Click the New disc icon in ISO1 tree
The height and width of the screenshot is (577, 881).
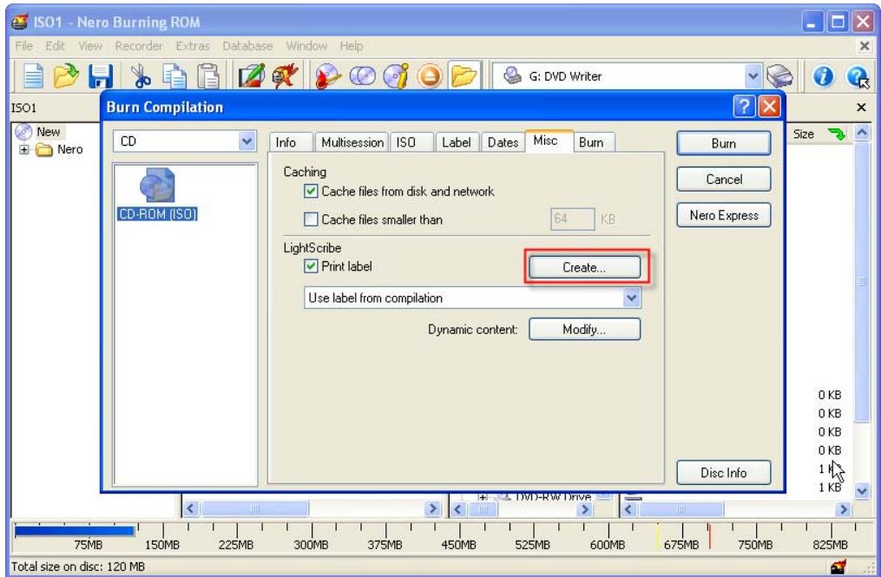coord(23,132)
